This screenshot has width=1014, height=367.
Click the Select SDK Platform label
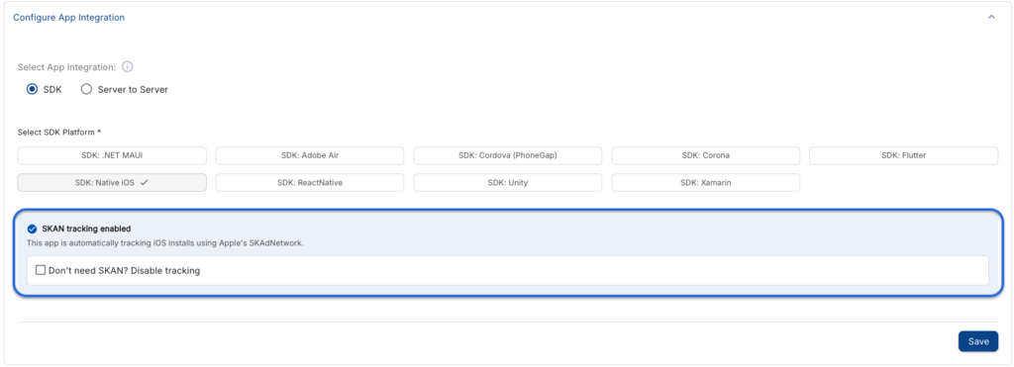(59, 133)
